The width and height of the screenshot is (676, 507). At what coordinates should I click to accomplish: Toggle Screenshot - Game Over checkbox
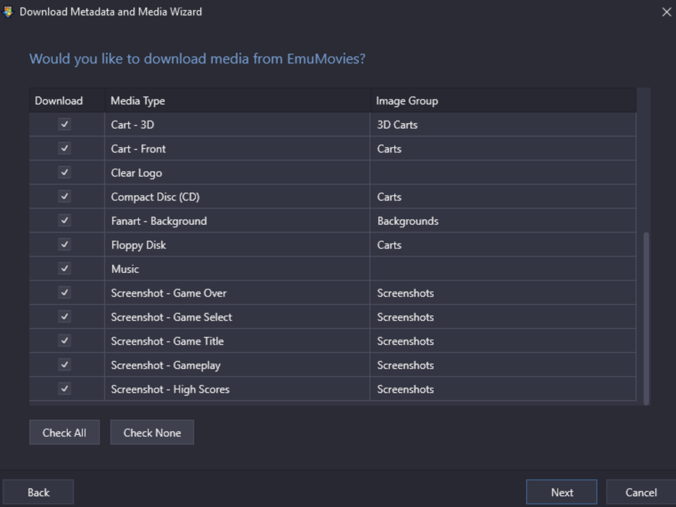(x=65, y=293)
